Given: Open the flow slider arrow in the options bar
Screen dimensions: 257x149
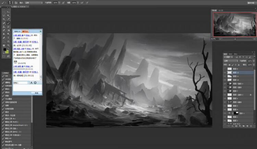Looking at the screenshot, I should point(78,3).
